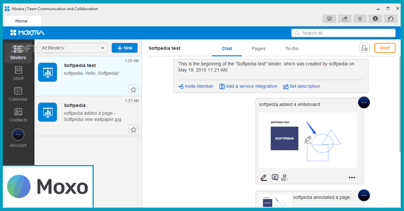Switch to the To-Do tab
The width and height of the screenshot is (404, 211).
point(292,49)
